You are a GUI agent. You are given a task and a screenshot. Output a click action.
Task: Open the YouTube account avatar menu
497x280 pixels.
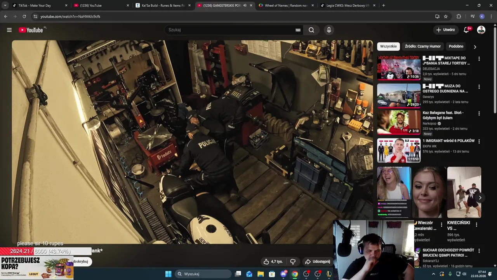point(481,30)
